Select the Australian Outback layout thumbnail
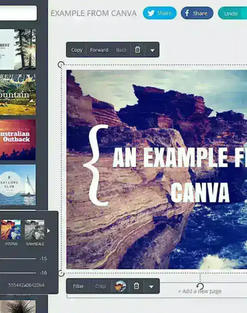Screen dimensions: 247x313 pos(18,140)
